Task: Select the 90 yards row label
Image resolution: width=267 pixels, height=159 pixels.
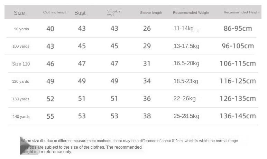Action: point(21,29)
